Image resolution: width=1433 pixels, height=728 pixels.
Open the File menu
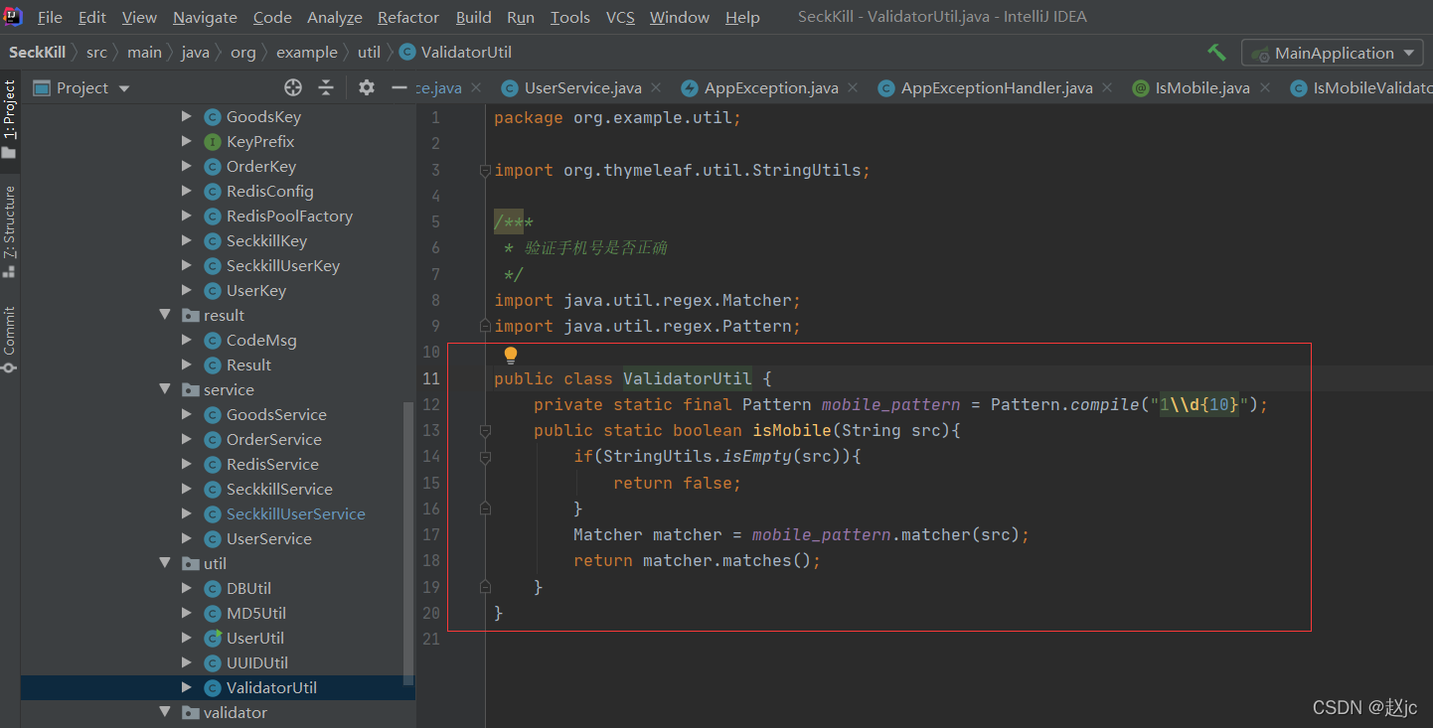point(50,17)
